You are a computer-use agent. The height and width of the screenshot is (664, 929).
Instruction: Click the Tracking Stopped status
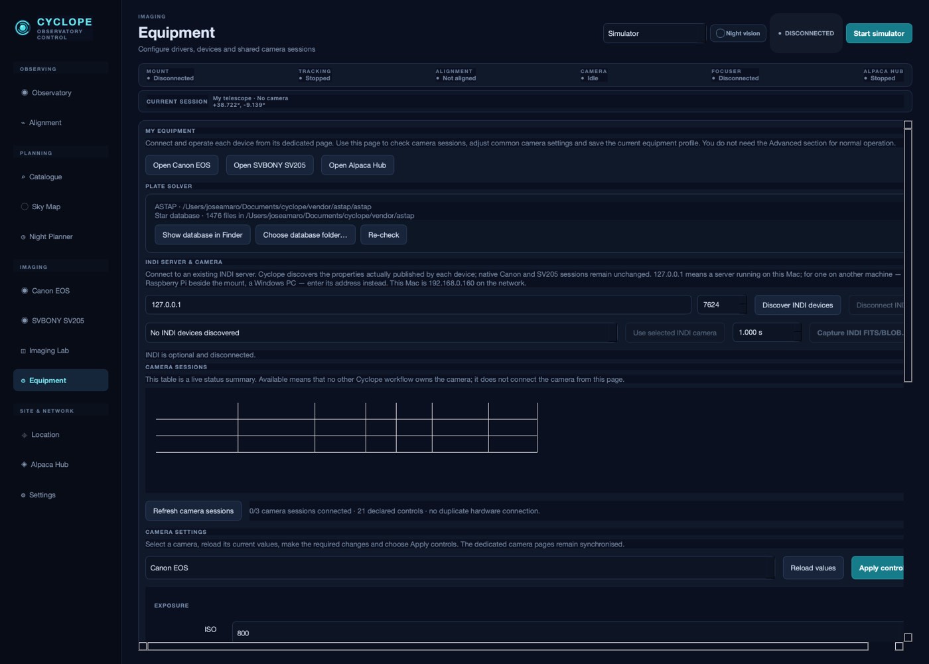[315, 75]
